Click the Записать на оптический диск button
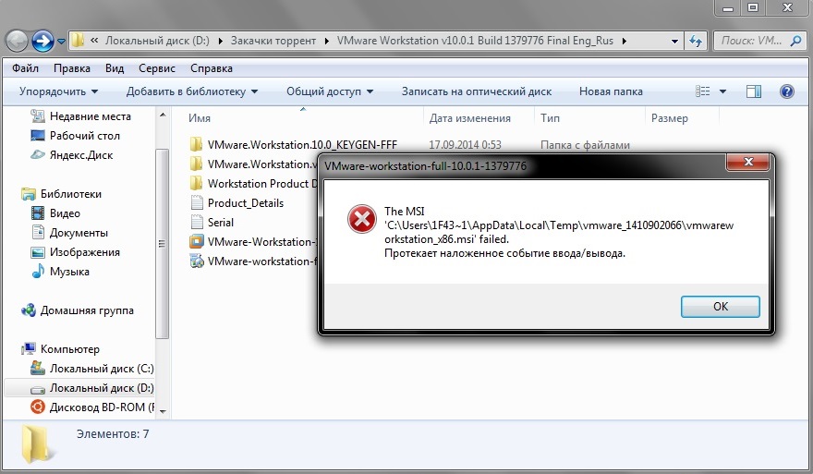Image resolution: width=813 pixels, height=474 pixels. (x=476, y=91)
